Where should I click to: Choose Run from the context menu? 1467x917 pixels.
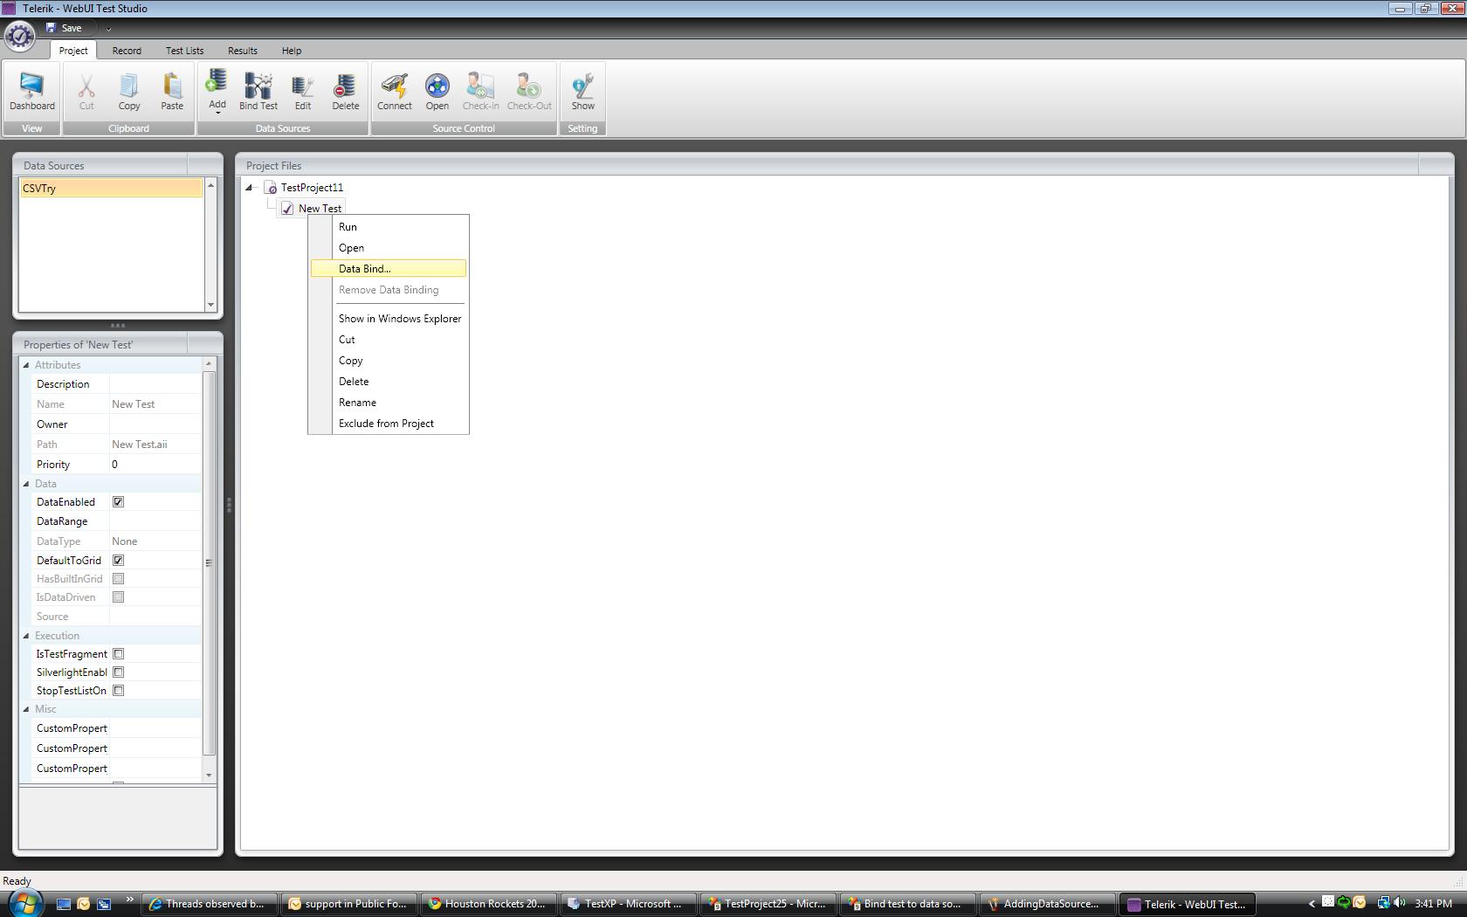tap(389, 227)
